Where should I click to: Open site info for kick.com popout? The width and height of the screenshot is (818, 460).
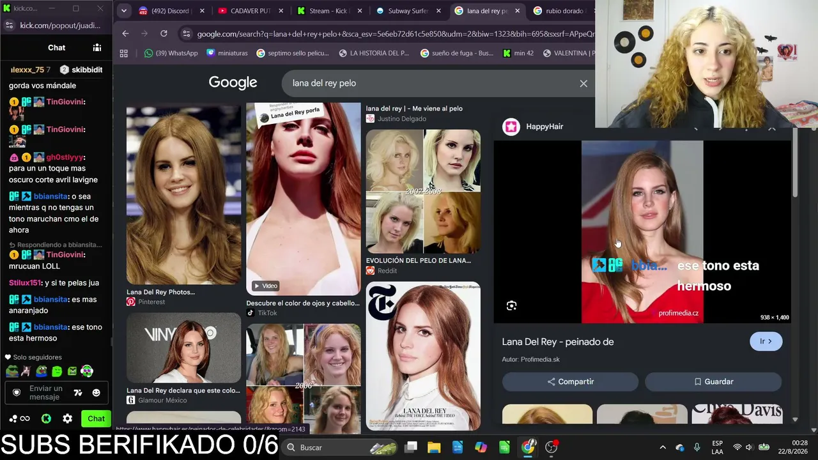9,26
